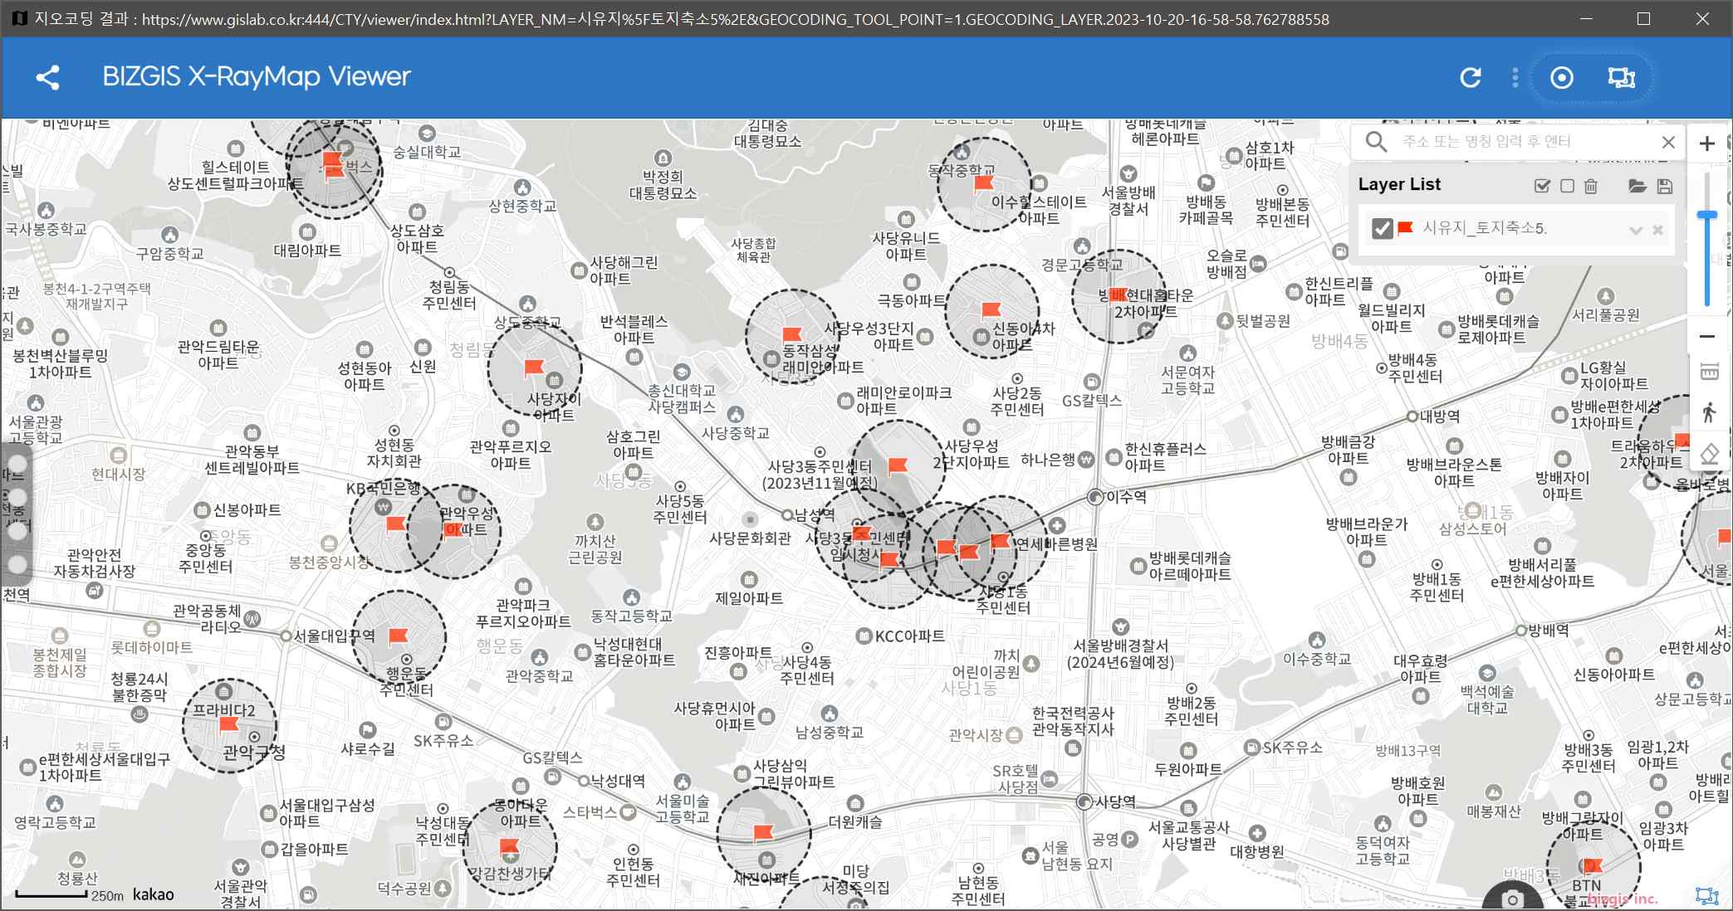Uncheck all layers in Layer List
This screenshot has height=911, width=1733.
(x=1567, y=186)
